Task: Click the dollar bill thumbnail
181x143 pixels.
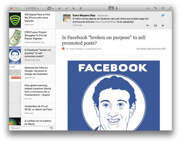Action: (15, 38)
